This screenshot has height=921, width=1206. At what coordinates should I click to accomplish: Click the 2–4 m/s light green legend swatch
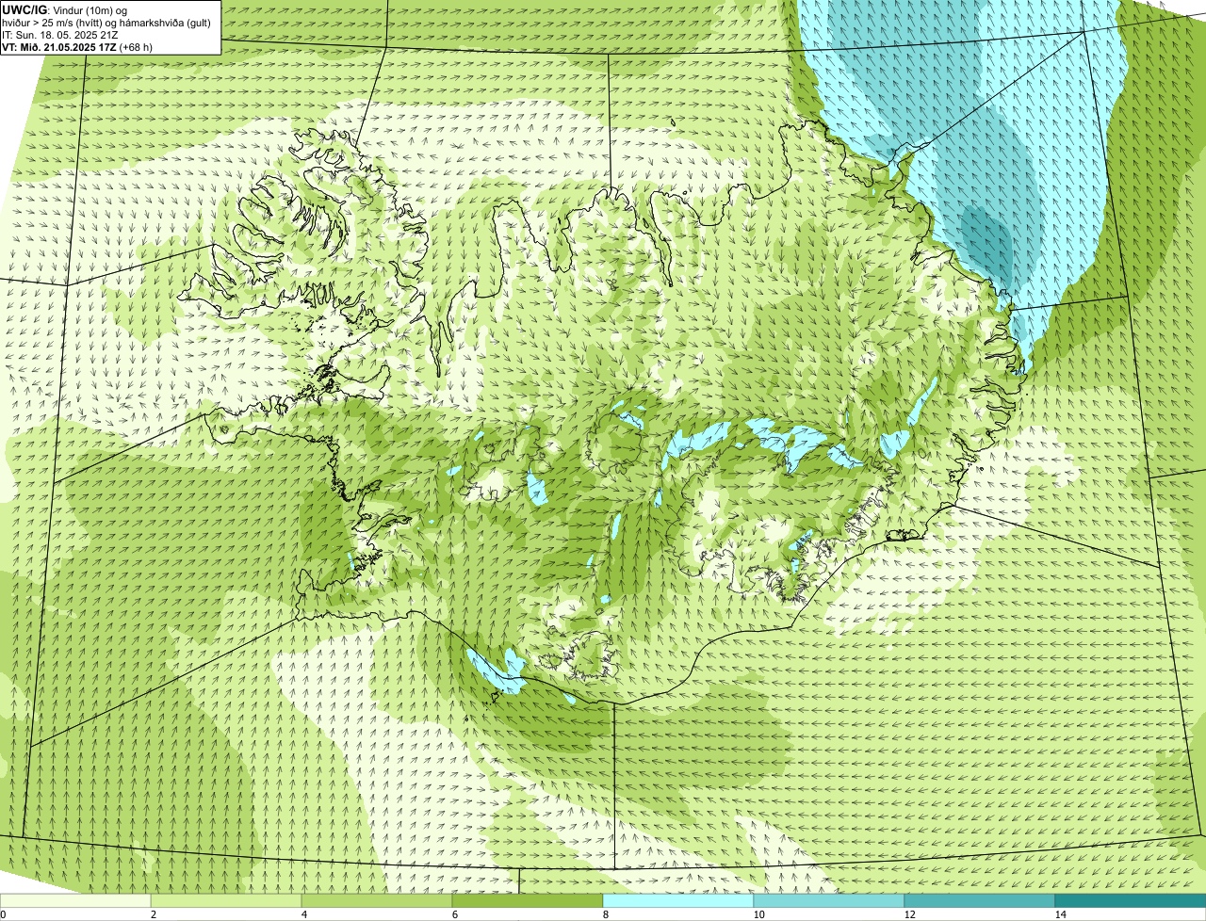tap(226, 900)
